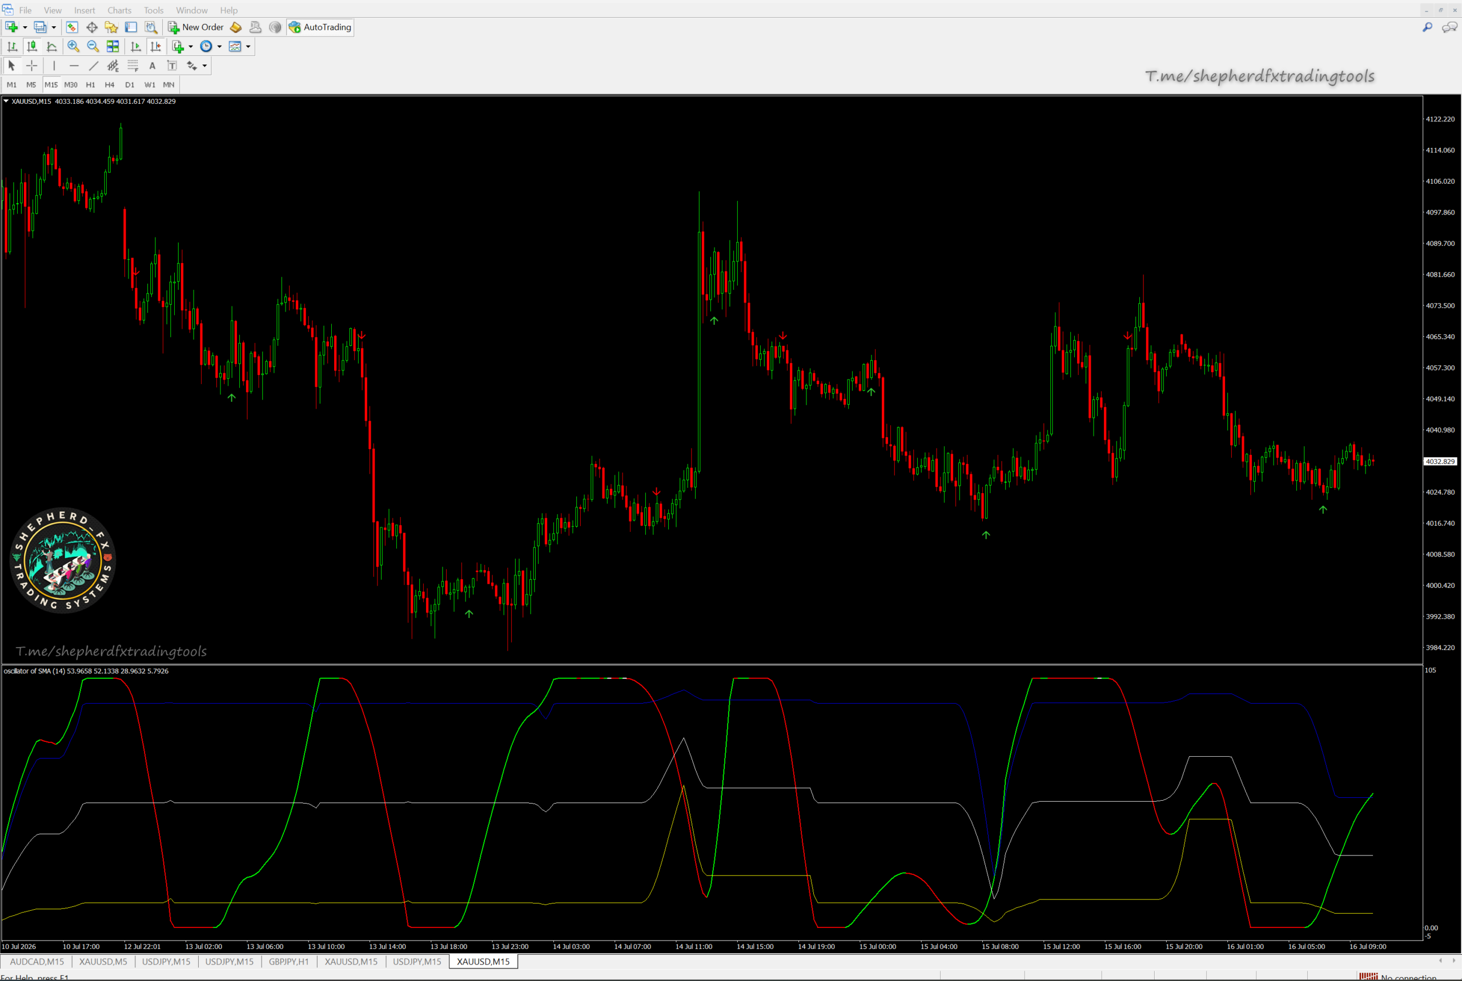Click the New Order button
The width and height of the screenshot is (1462, 981).
pos(196,27)
